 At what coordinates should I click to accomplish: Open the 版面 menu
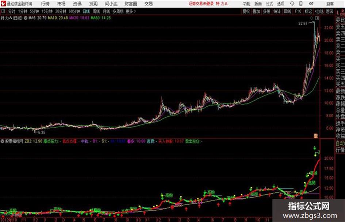258,4
